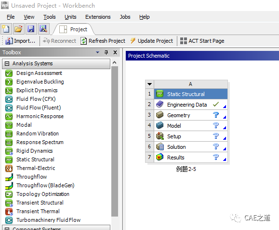
Task: Click the Thermal-Electric system icon
Action: tap(9, 168)
